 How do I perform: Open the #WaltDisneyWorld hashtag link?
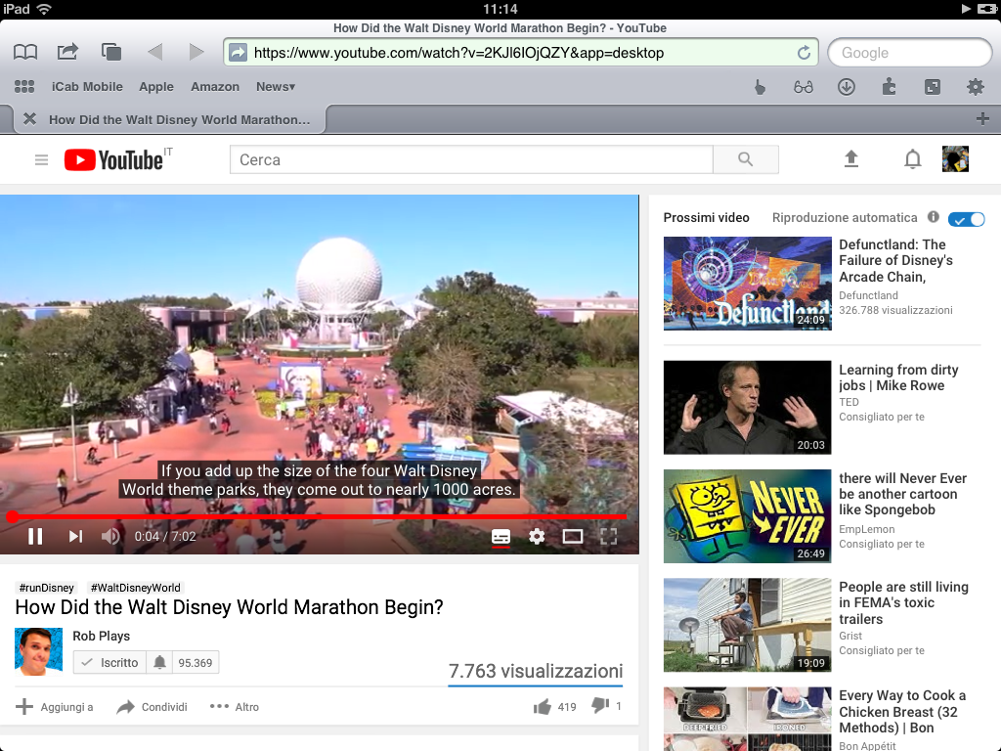[x=135, y=588]
